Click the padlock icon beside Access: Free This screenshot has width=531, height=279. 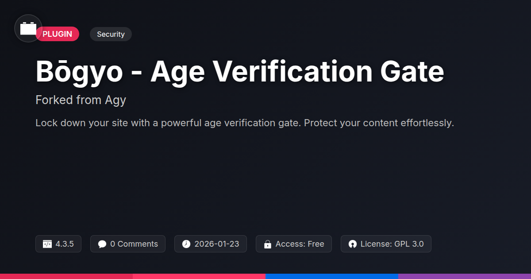[267, 244]
